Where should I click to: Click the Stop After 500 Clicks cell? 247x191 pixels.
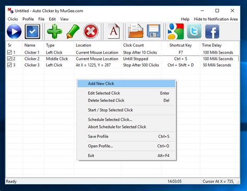[141, 65]
